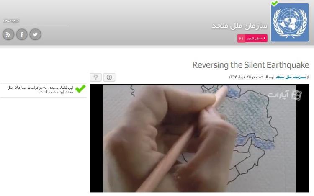The height and width of the screenshot is (196, 314).
Task: Open the RSS feed icon
Action: [x=8, y=34]
